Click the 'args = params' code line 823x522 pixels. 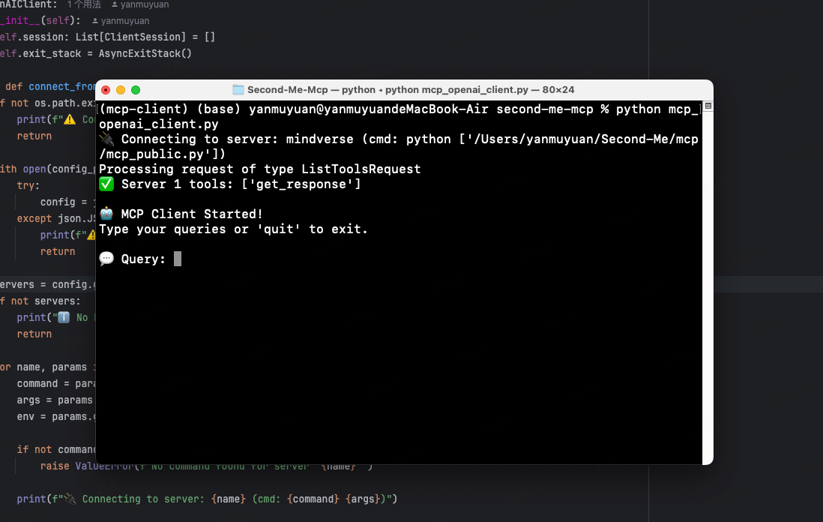[x=55, y=400]
